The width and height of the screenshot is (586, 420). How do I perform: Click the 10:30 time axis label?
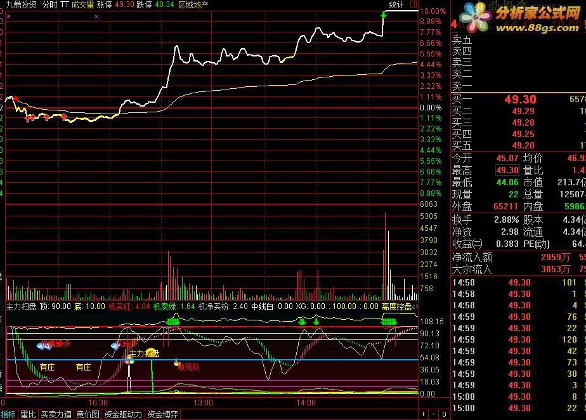coord(98,403)
